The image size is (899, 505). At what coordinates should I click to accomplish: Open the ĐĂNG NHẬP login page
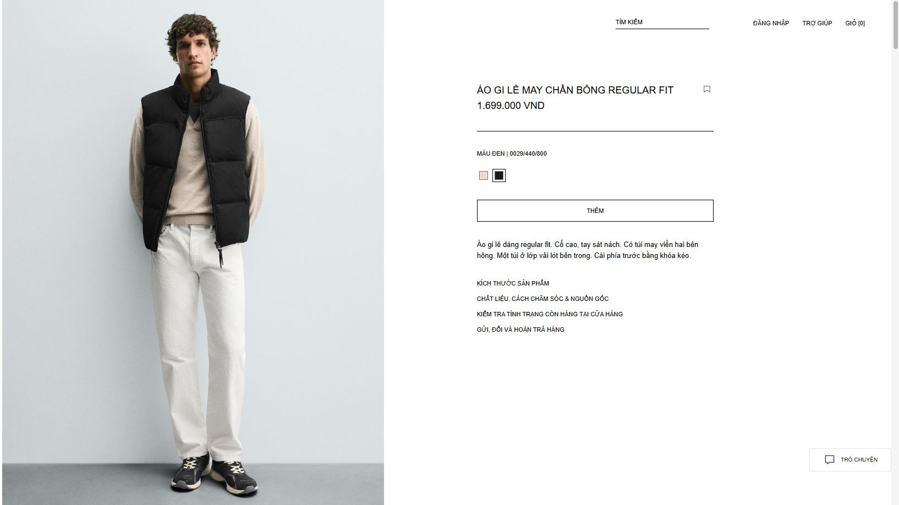pos(771,23)
